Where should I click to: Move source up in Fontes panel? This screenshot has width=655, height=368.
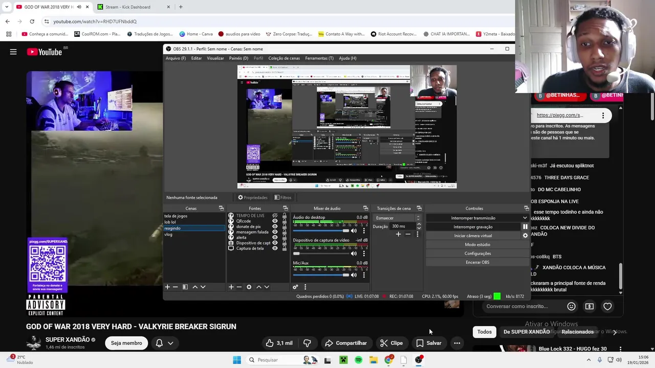tap(258, 287)
